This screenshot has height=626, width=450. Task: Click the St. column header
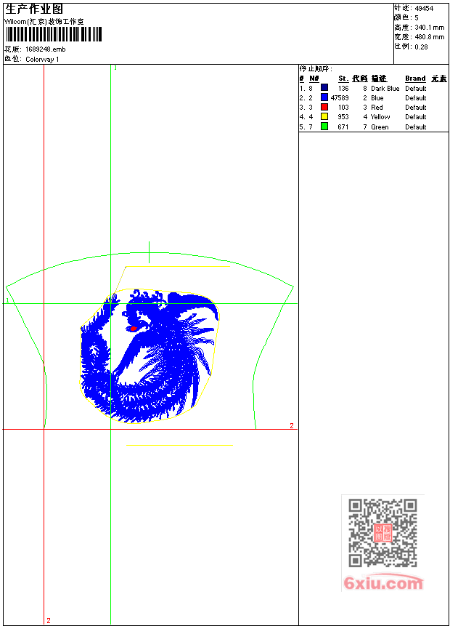point(343,79)
